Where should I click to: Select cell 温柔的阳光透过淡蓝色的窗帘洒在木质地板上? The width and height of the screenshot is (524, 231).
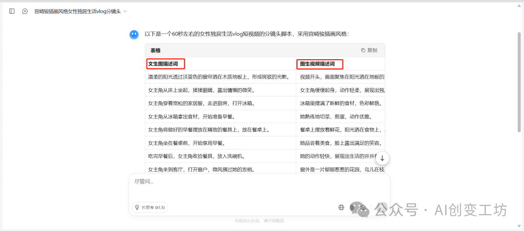(x=221, y=77)
